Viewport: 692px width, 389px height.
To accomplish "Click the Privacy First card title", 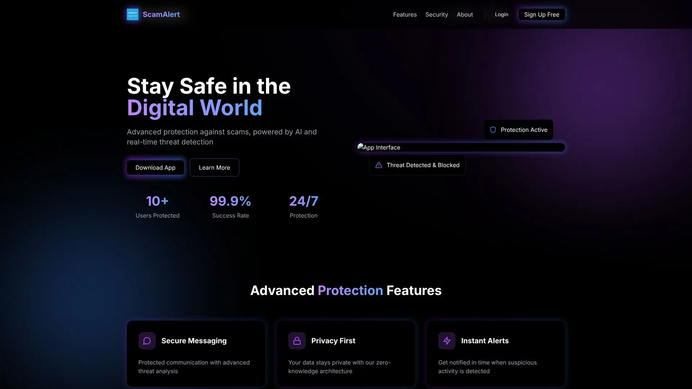I will click(x=333, y=341).
